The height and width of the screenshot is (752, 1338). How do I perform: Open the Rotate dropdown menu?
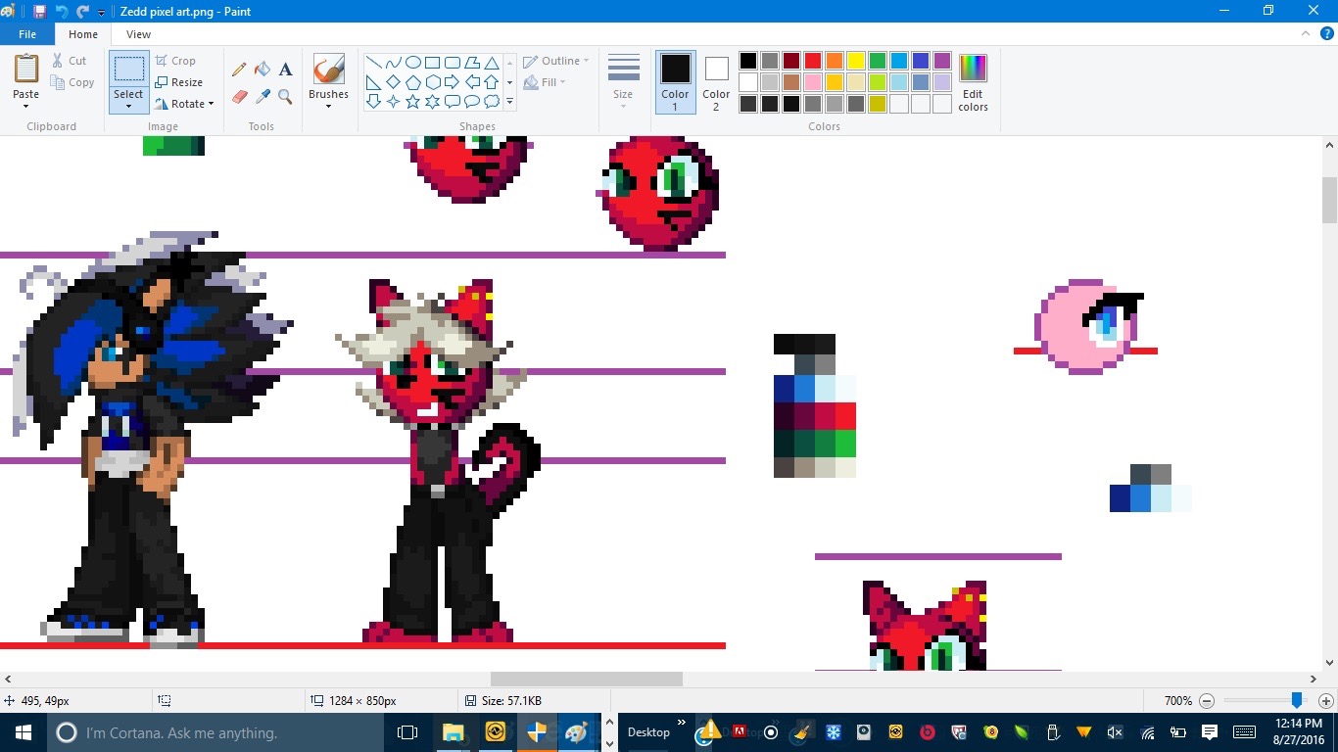click(185, 104)
